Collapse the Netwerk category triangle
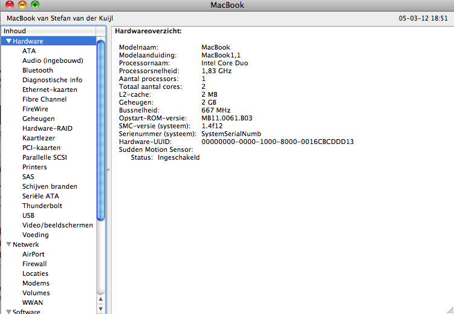 [8, 244]
